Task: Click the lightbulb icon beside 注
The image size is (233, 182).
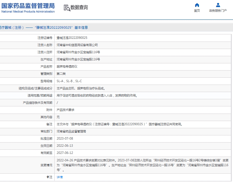Action: click(x=47, y=177)
